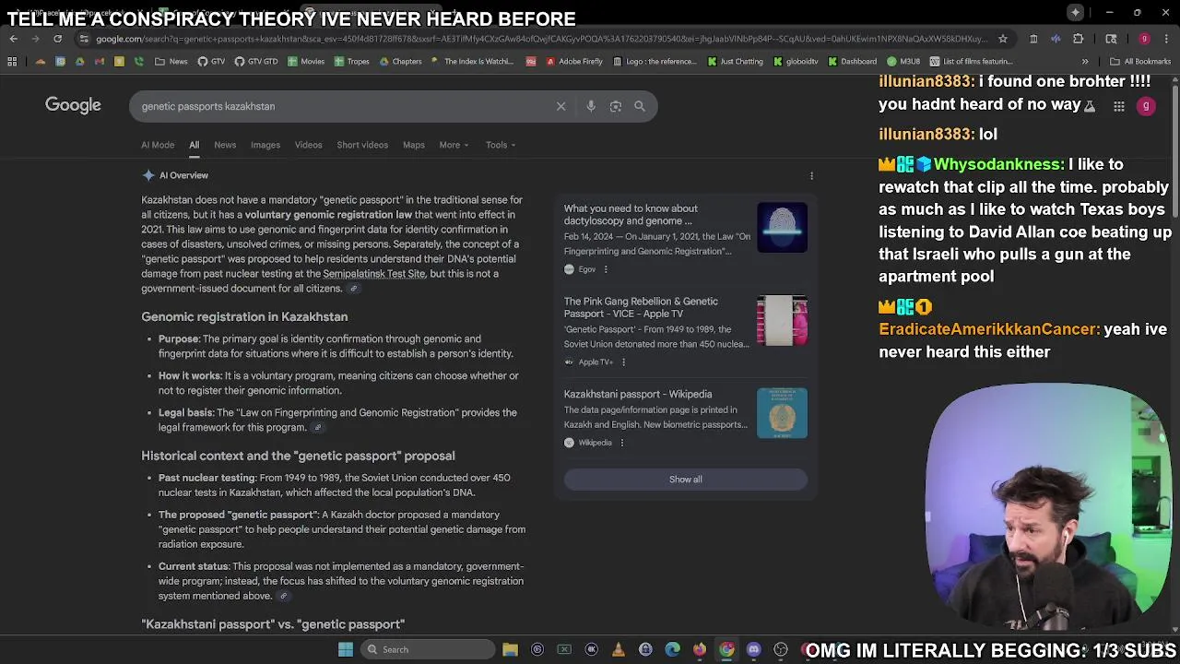Open more options for Egov source
This screenshot has width=1180, height=664.
[606, 269]
